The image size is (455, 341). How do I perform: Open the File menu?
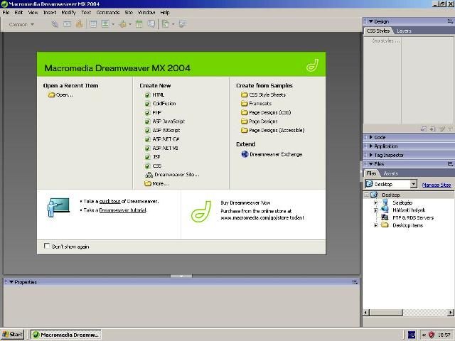coord(6,13)
